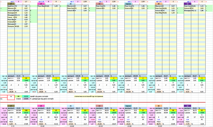Select the 167,09 value cell
Image resolution: width=213 pixels, height=127 pixels.
click(x=19, y=111)
